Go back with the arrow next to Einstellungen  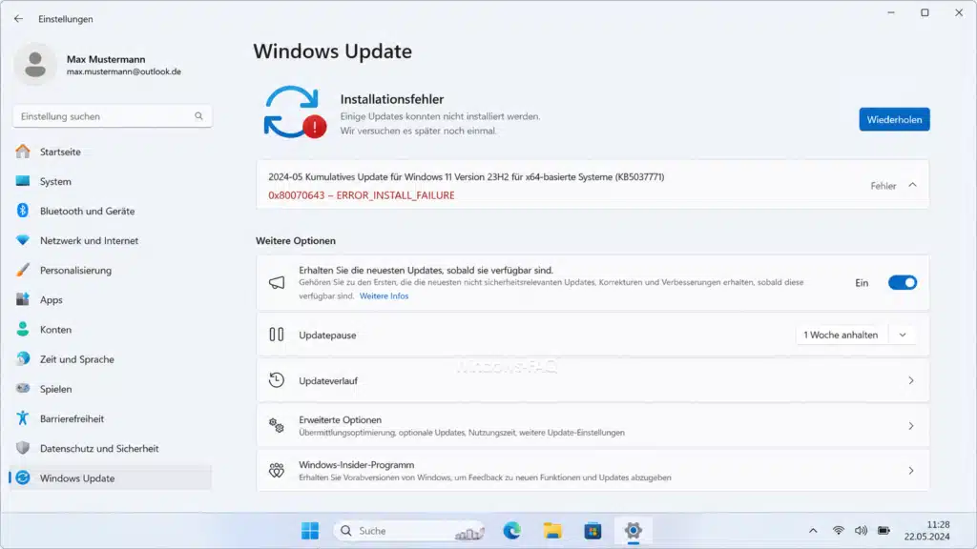click(18, 19)
